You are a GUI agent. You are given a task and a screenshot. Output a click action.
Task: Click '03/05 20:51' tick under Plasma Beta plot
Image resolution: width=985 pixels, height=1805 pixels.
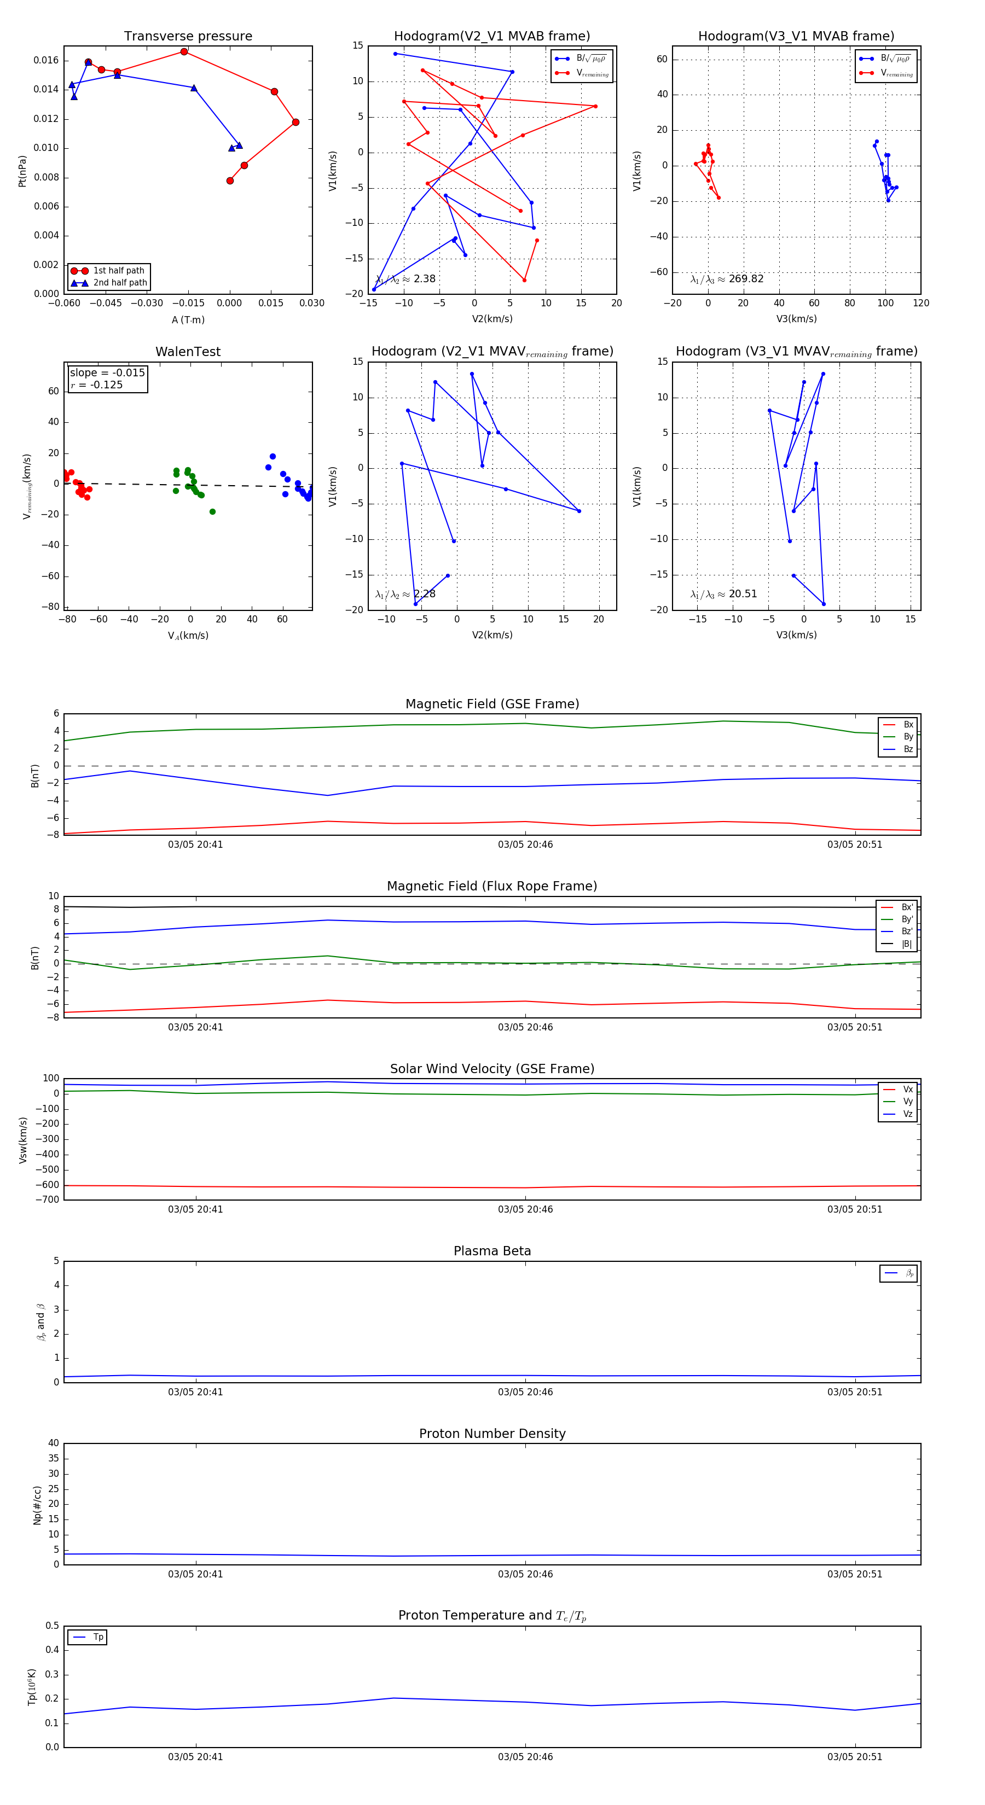click(855, 1392)
